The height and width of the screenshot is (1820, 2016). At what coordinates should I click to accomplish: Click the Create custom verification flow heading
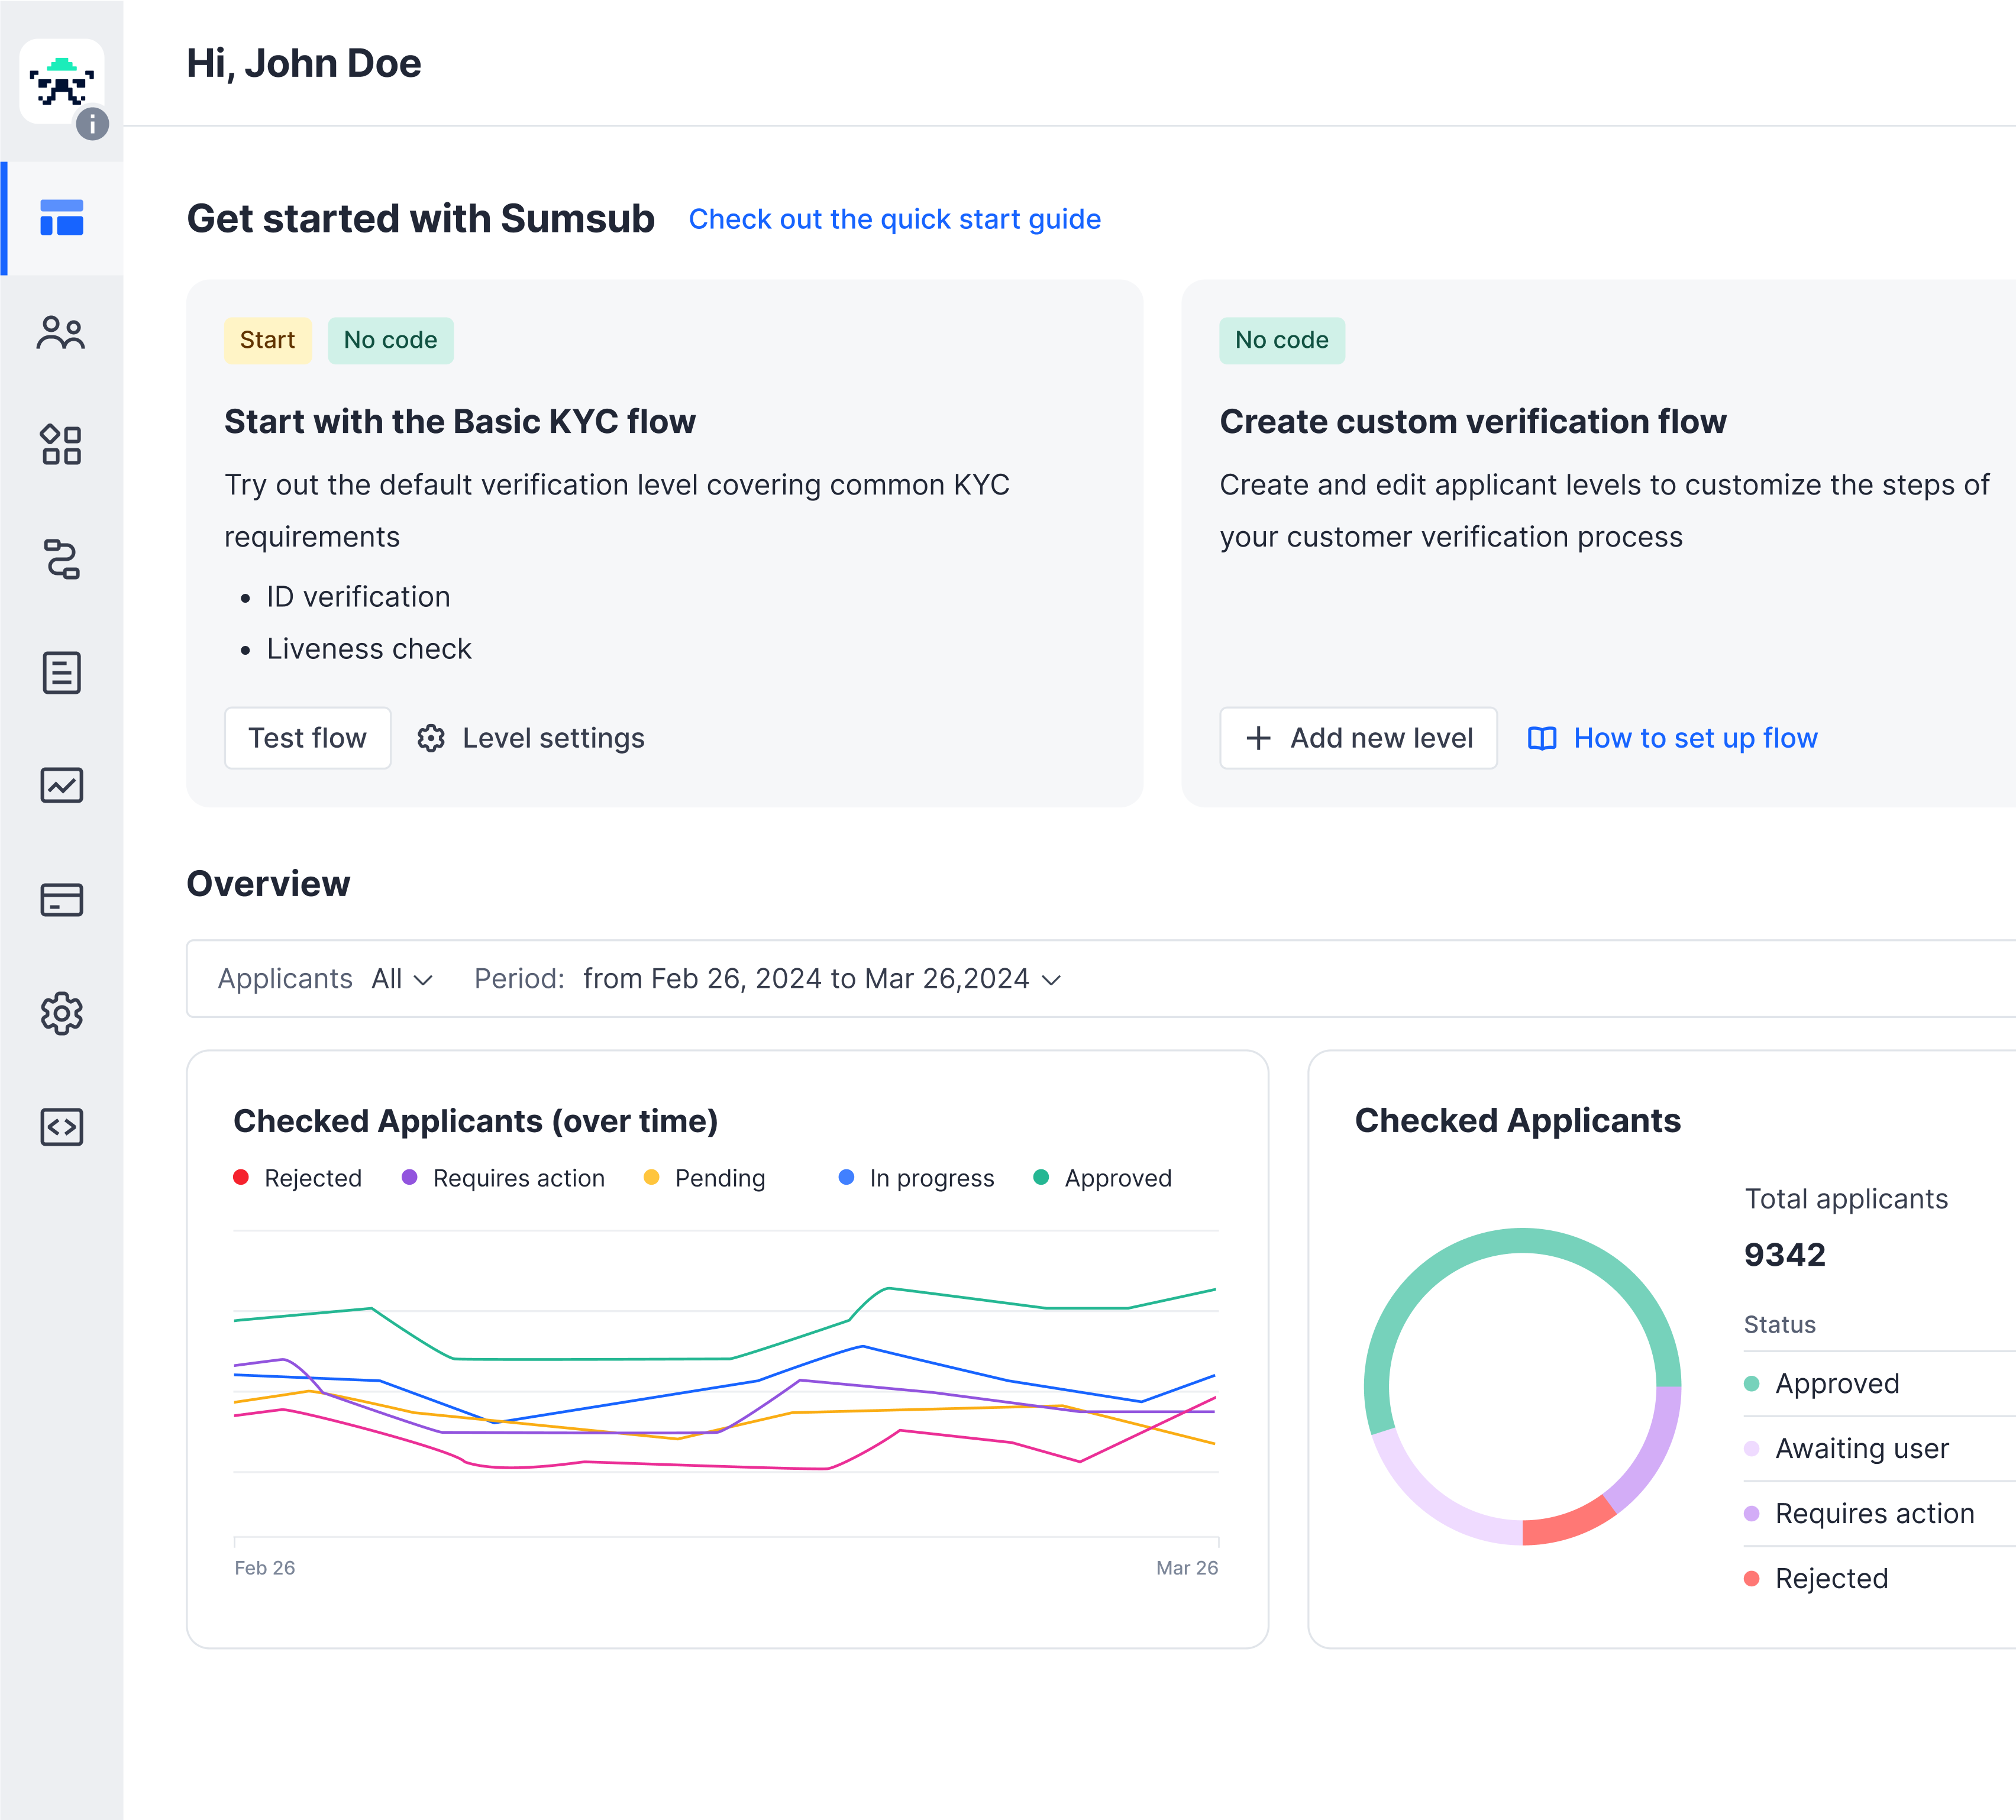point(1473,422)
